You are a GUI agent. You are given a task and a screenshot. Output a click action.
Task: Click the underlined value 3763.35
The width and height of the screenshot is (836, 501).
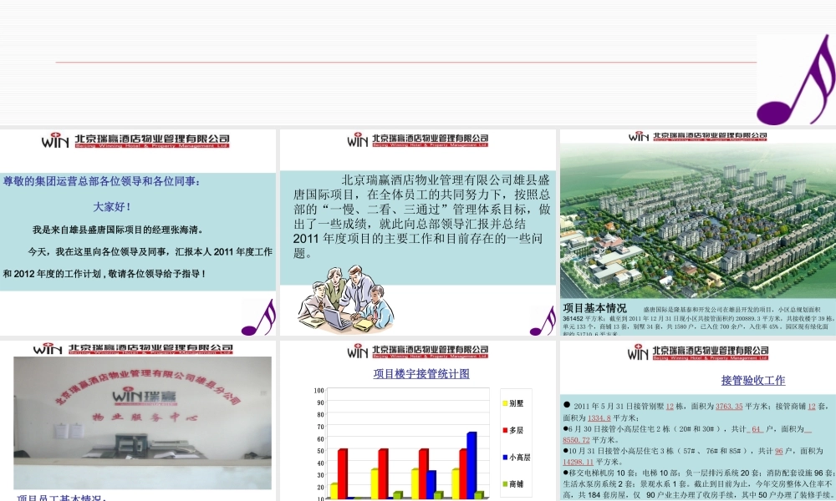tap(729, 407)
